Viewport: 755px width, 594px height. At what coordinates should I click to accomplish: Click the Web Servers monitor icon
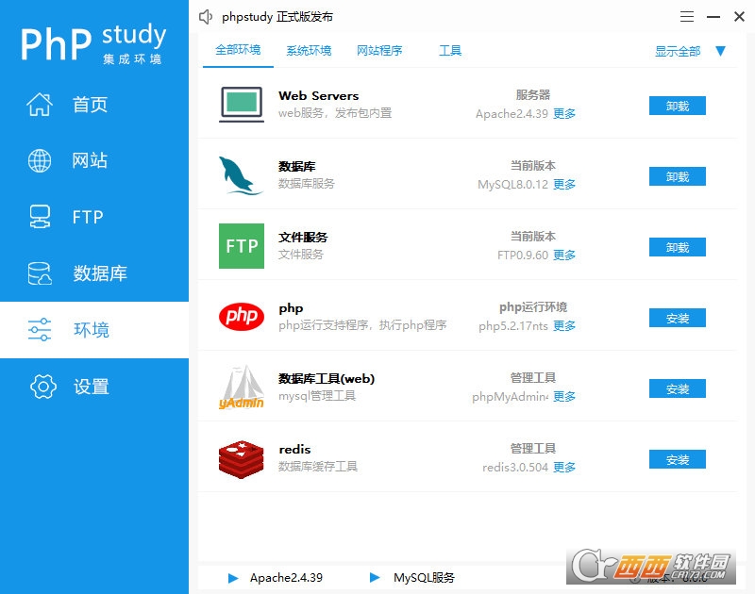(x=242, y=105)
